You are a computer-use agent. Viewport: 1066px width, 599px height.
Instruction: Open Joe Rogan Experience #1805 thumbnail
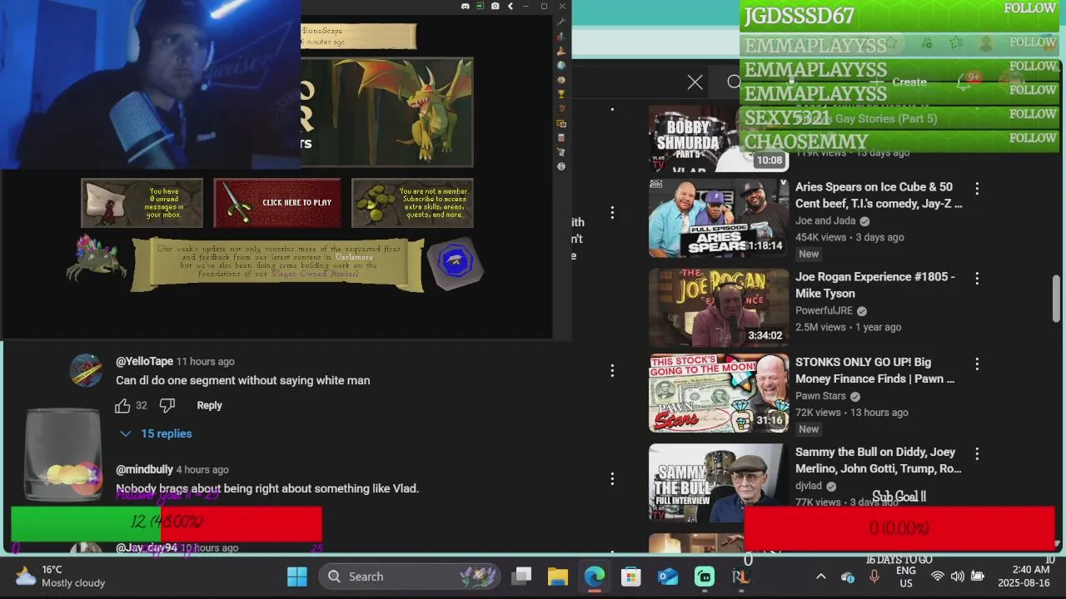tap(719, 308)
